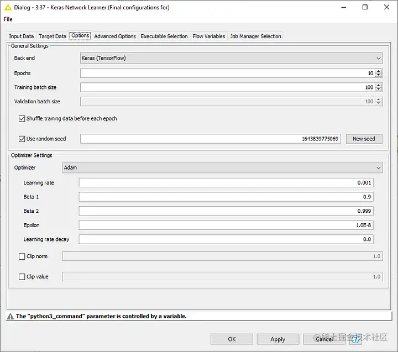Open the Executable Selection tab

click(x=164, y=36)
